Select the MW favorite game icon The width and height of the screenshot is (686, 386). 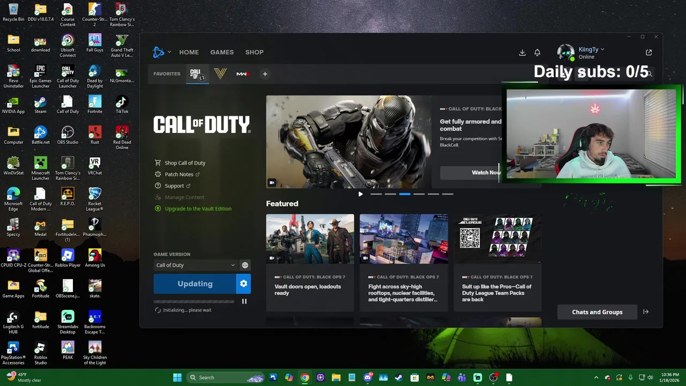click(x=243, y=74)
